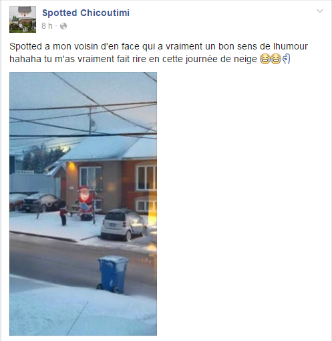The width and height of the screenshot is (332, 341).
Task: Click the inflatable Santa in the photo
Action: 86,203
